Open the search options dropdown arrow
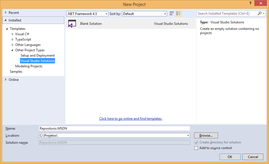This screenshot has width=269, height=164. (x=264, y=13)
